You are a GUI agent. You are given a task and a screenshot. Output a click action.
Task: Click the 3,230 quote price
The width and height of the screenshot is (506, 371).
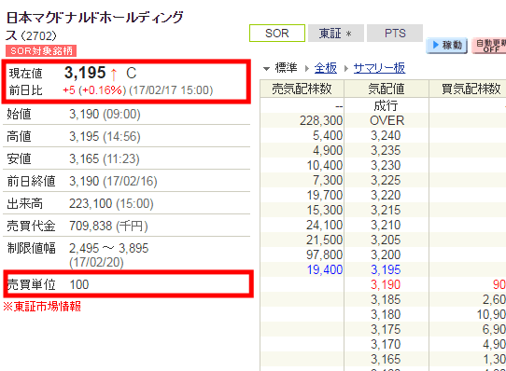tap(386, 165)
